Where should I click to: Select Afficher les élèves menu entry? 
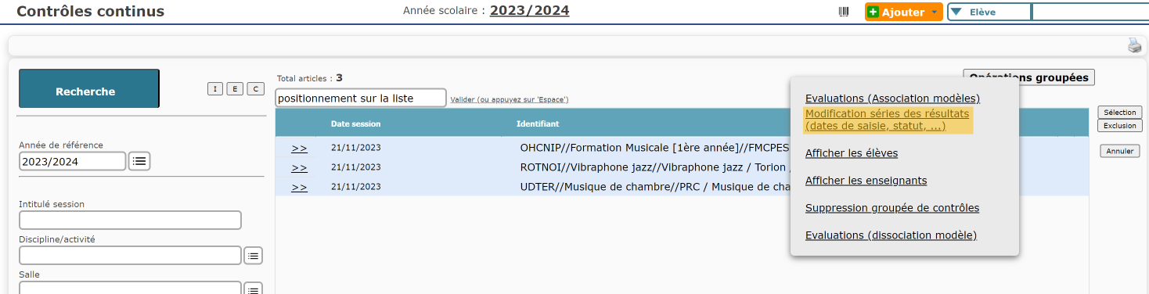click(852, 153)
